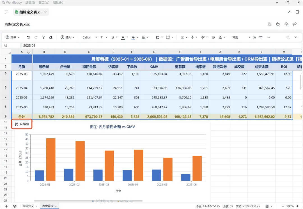303x209 pixels.
Task: Click the save disk icon
Action: [270, 24]
